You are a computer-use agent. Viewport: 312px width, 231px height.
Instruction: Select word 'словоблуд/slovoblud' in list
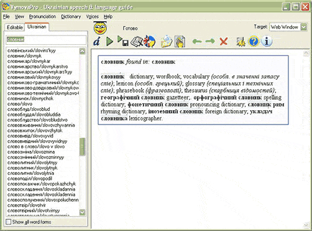(29, 109)
